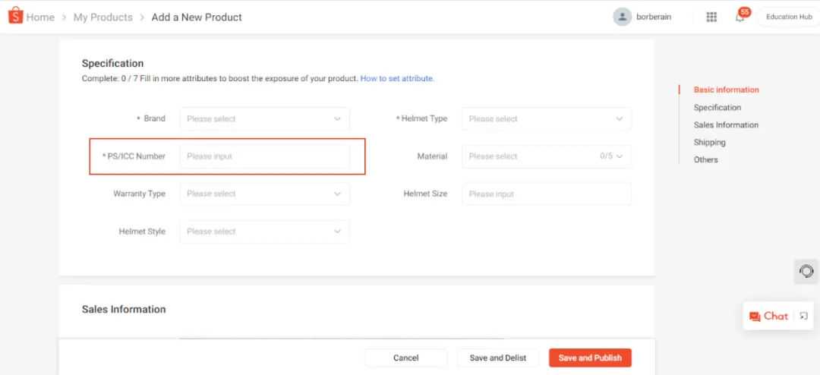The width and height of the screenshot is (820, 375).
Task: Navigate to My Products breadcrumb
Action: pyautogui.click(x=103, y=17)
